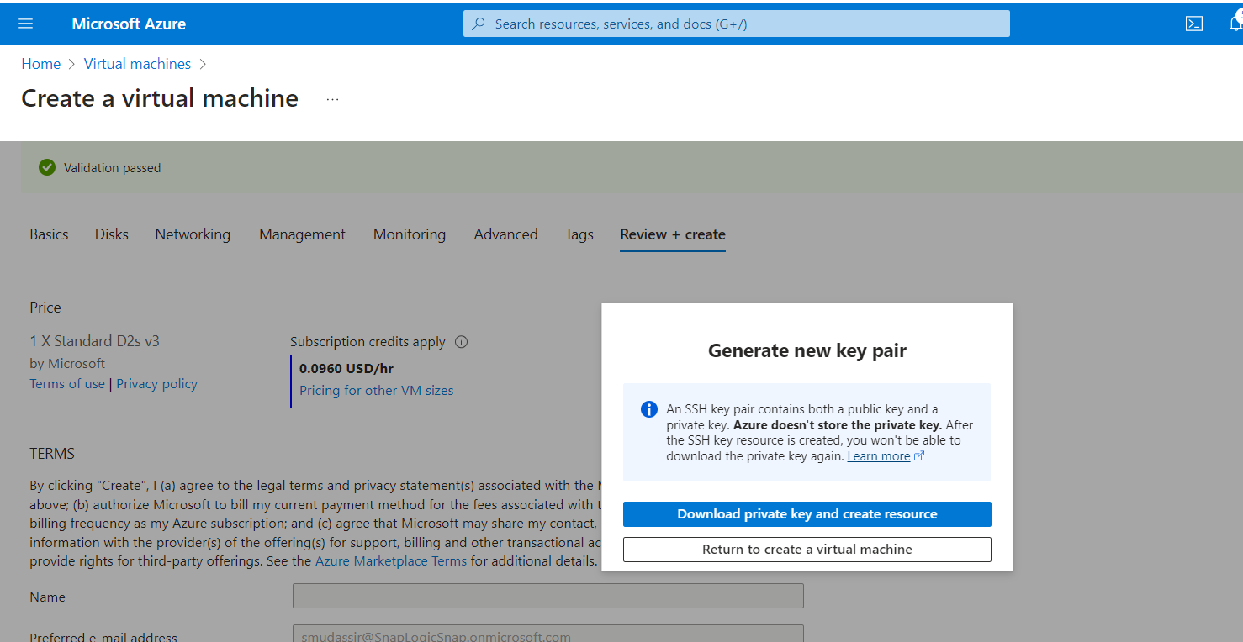Go to the Networking tab

[193, 234]
